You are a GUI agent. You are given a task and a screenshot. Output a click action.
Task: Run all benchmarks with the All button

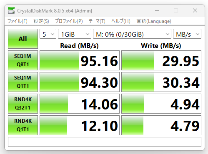click(23, 39)
